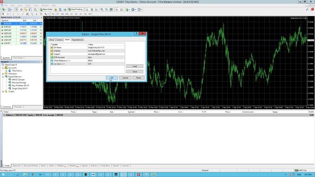This screenshot has width=315, height=177.
Task: Select the text tool
Action: tap(36, 14)
